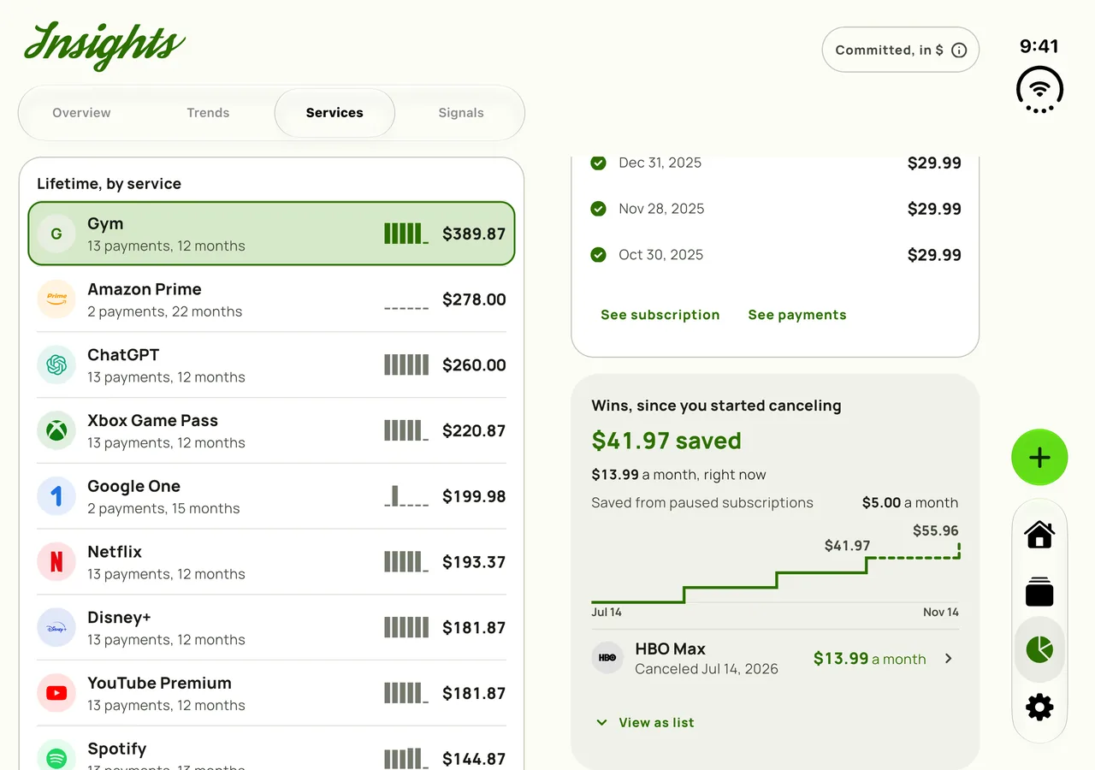This screenshot has height=770, width=1095.
Task: Click the Gym service avatar icon
Action: [x=56, y=234]
